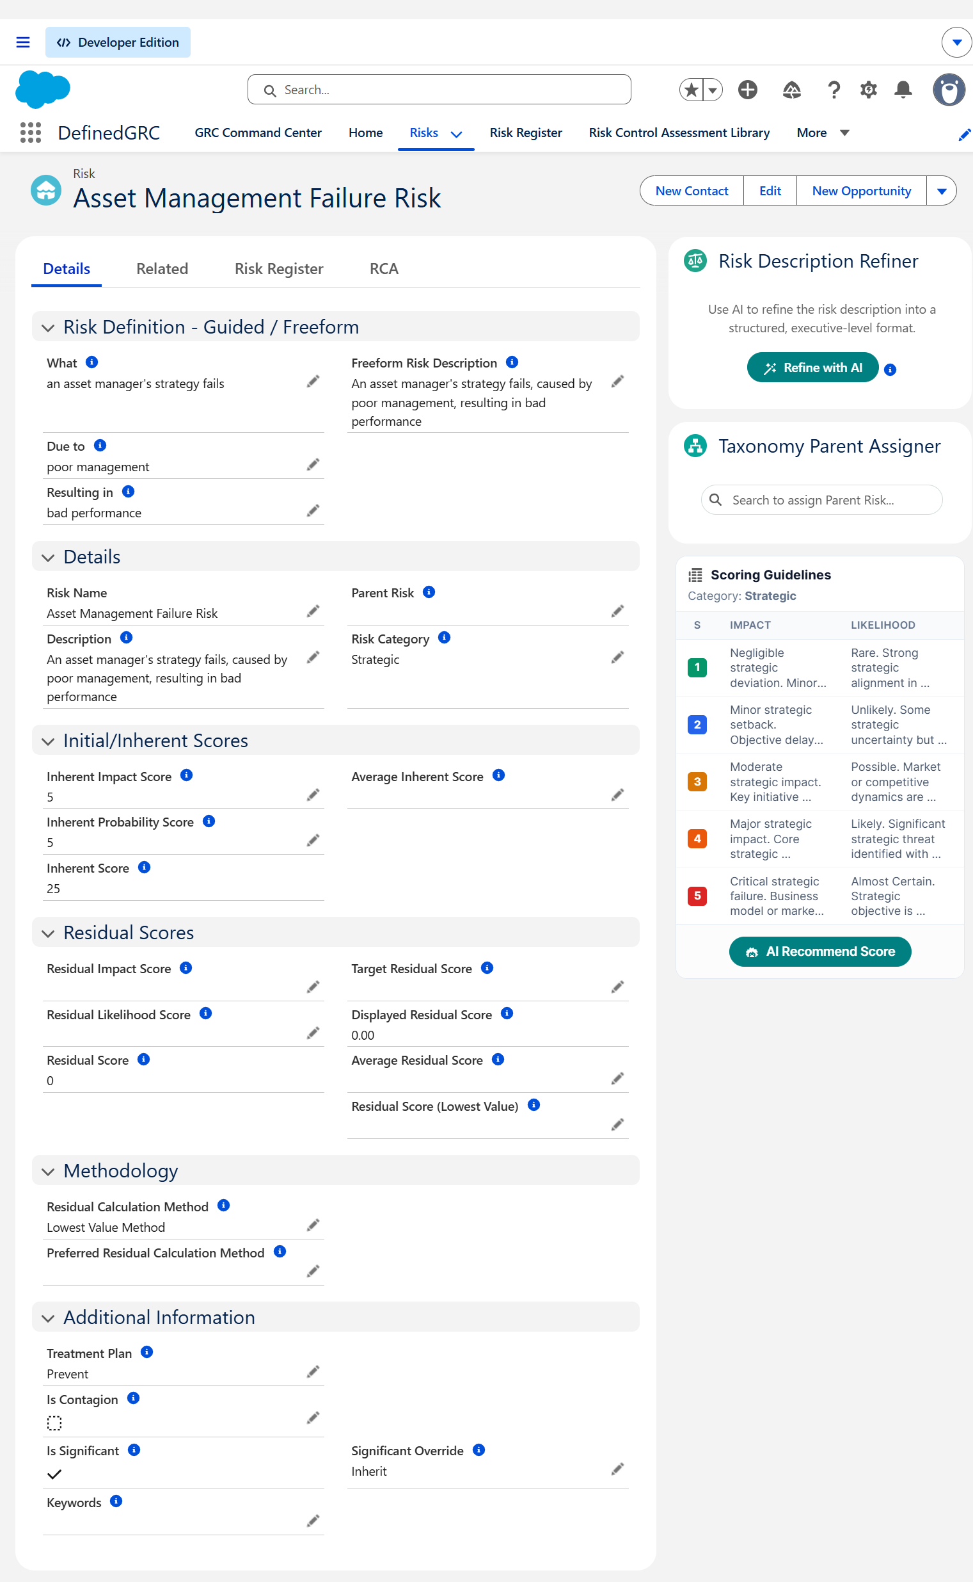
Task: Edit the Inherent Impact Score pencil
Action: tap(313, 795)
